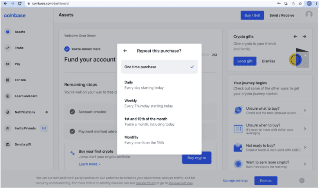Click the Buy your first crypto swap icon
Screen dimensions: 319x189
click(x=72, y=153)
